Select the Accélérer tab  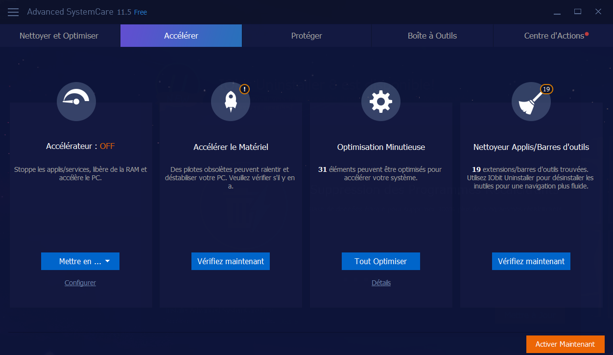pos(181,36)
